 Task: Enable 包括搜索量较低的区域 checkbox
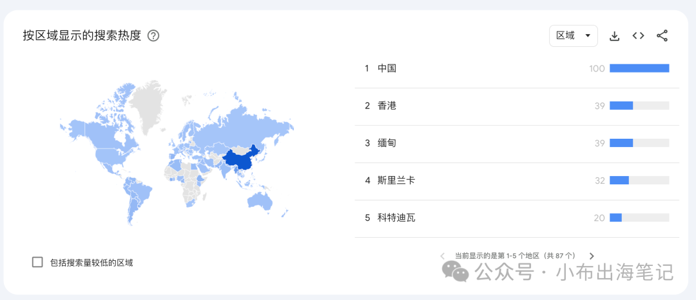click(x=37, y=262)
